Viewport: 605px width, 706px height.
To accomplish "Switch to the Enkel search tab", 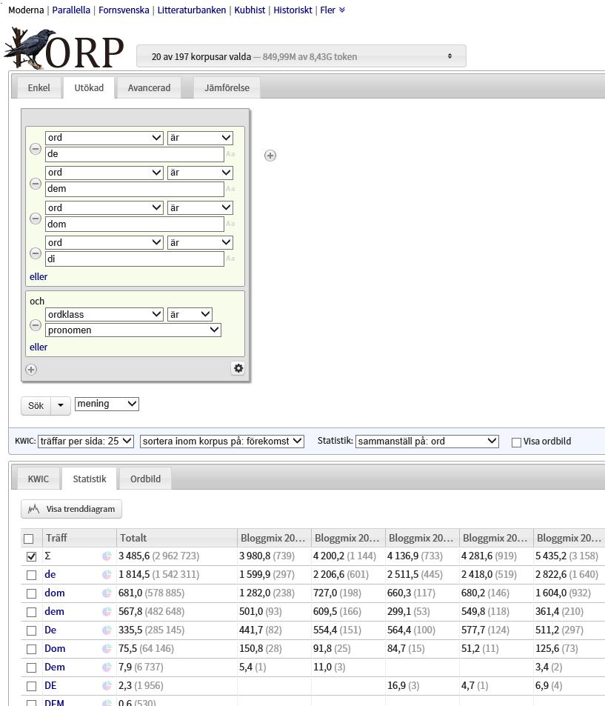I will [39, 88].
